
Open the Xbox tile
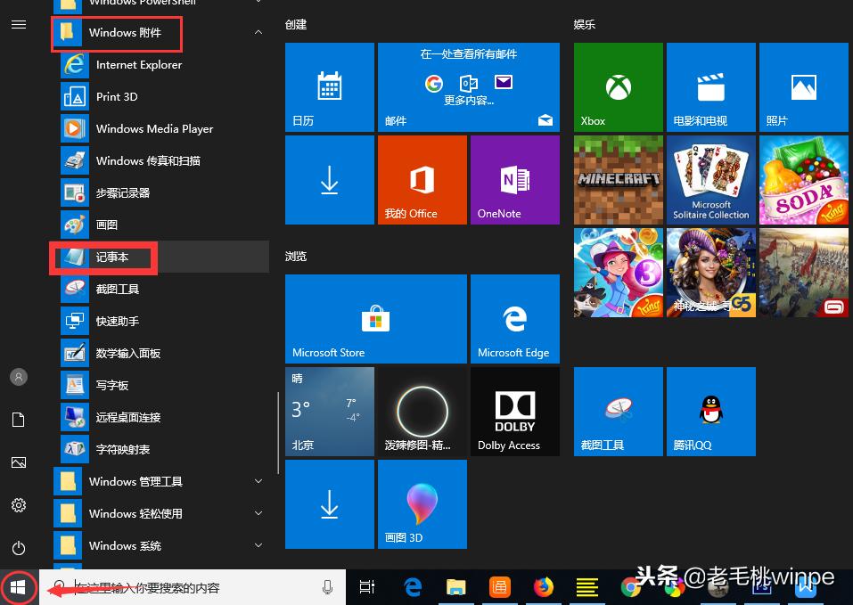(618, 86)
